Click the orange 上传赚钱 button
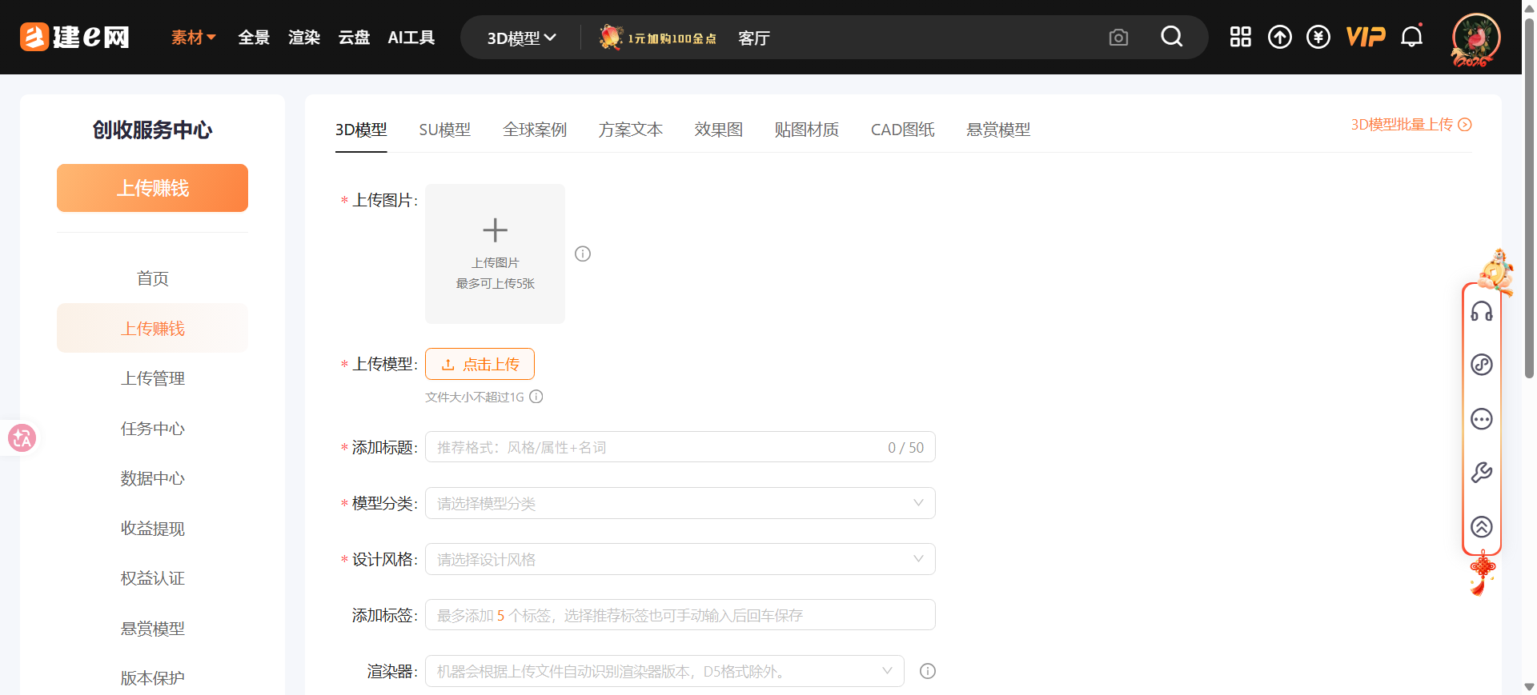The width and height of the screenshot is (1537, 695). click(x=152, y=188)
